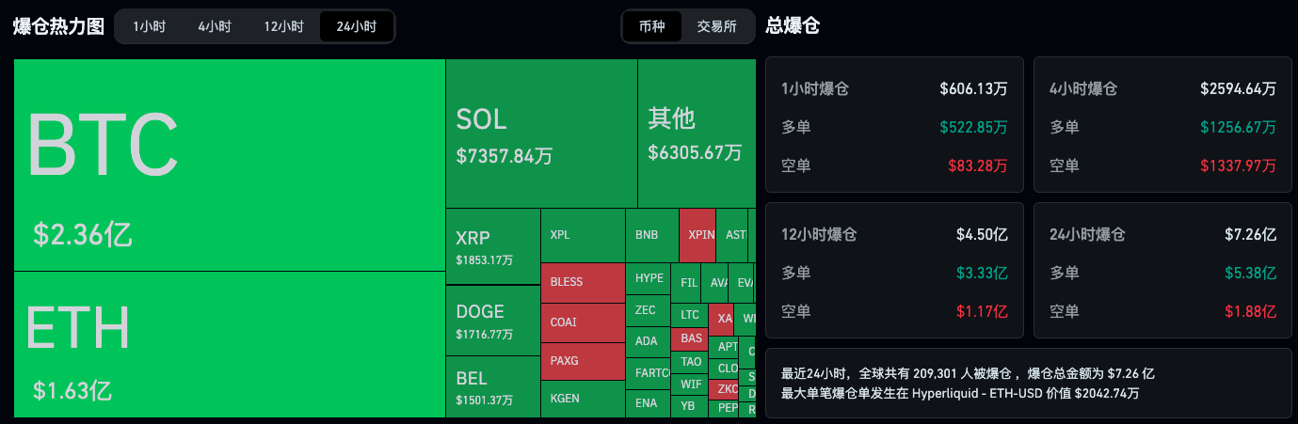The height and width of the screenshot is (424, 1298).
Task: Switch heatmap to 4小时 timeframe
Action: (x=215, y=26)
